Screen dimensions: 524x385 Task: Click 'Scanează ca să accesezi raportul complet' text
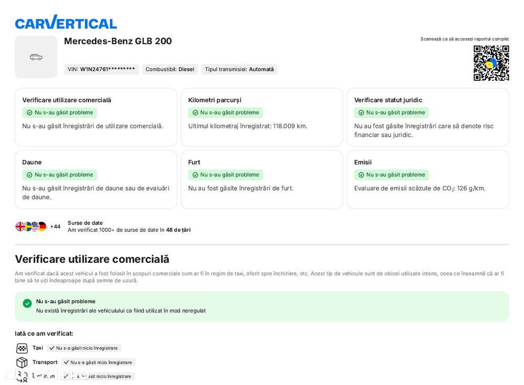(x=464, y=39)
